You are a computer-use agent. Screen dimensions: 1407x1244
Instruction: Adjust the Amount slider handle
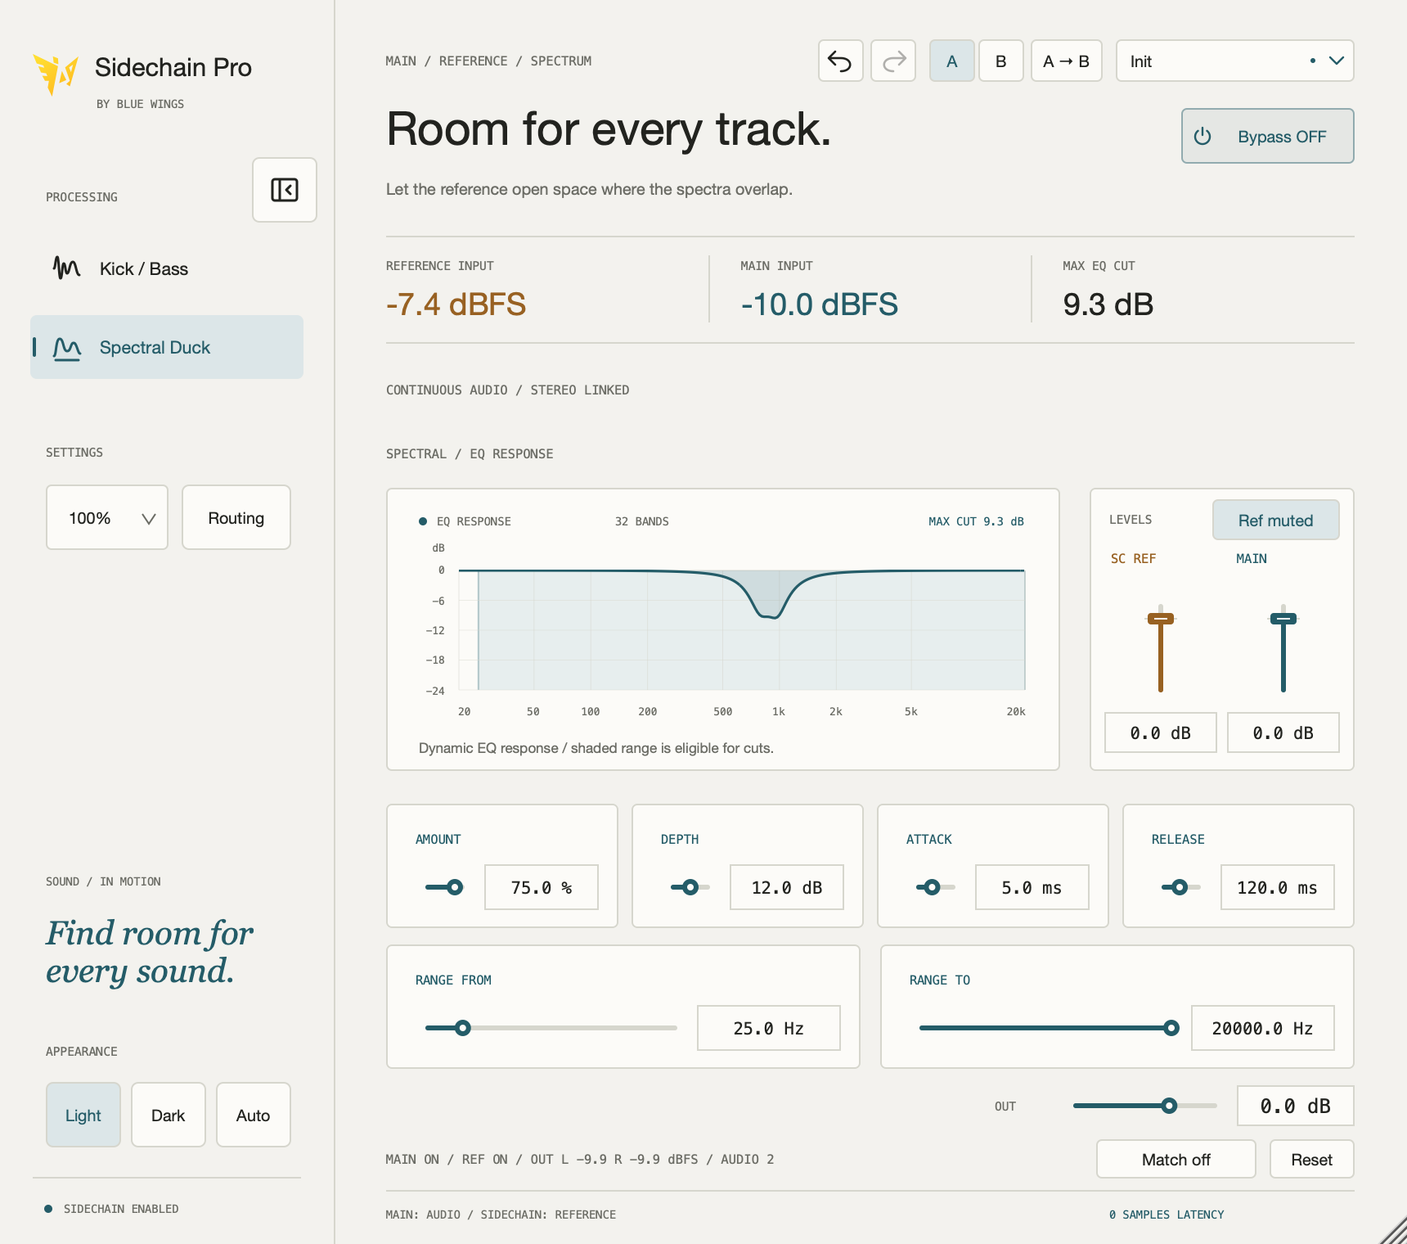tap(455, 887)
